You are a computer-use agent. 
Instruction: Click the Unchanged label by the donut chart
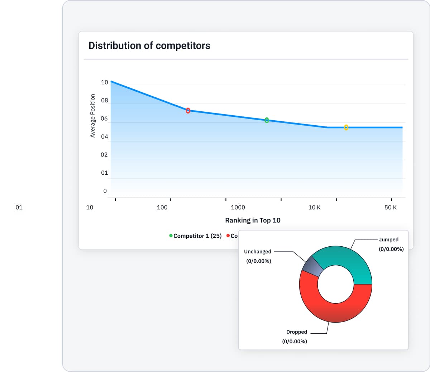pyautogui.click(x=257, y=252)
